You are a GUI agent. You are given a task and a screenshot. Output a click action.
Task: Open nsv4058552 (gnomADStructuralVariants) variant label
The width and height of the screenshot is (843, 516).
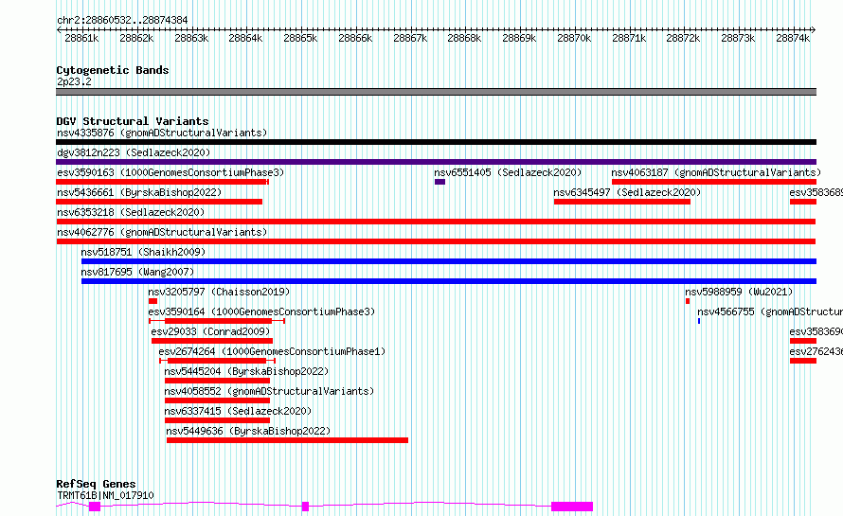tap(269, 391)
